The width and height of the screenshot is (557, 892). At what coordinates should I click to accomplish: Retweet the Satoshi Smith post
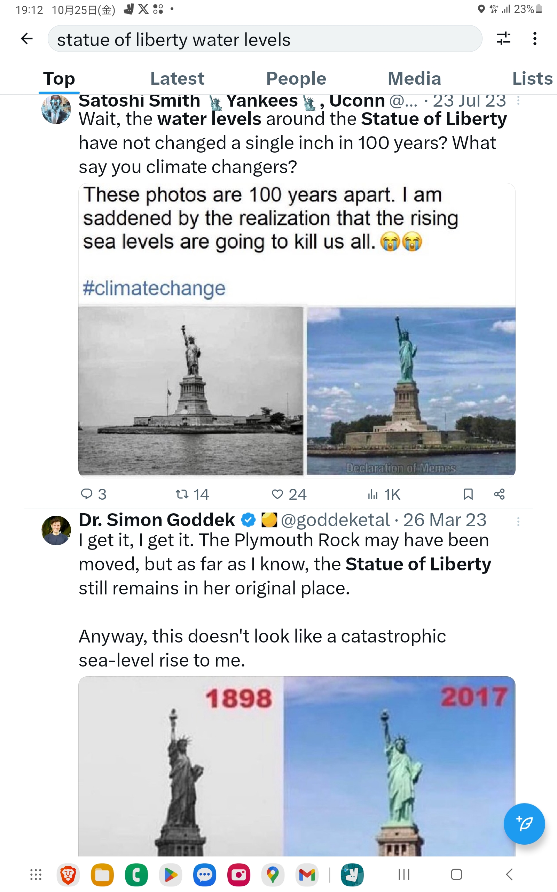point(182,494)
